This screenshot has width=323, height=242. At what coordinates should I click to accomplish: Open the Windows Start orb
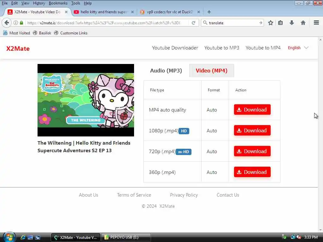point(9,237)
